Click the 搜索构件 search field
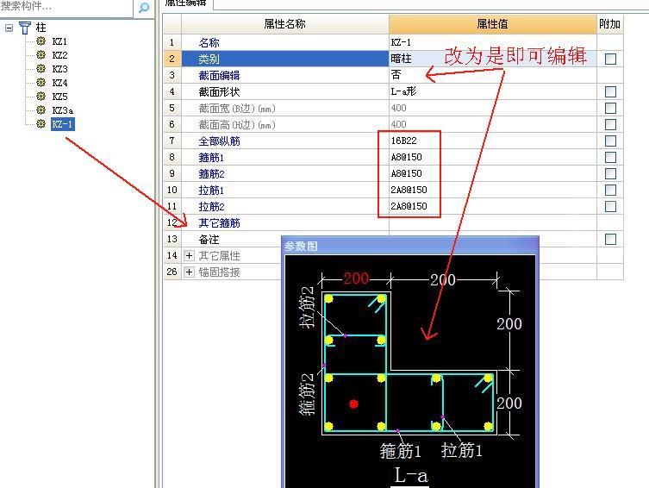The width and height of the screenshot is (649, 488). [x=66, y=8]
